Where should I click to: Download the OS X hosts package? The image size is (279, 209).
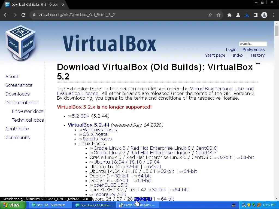pos(95,134)
